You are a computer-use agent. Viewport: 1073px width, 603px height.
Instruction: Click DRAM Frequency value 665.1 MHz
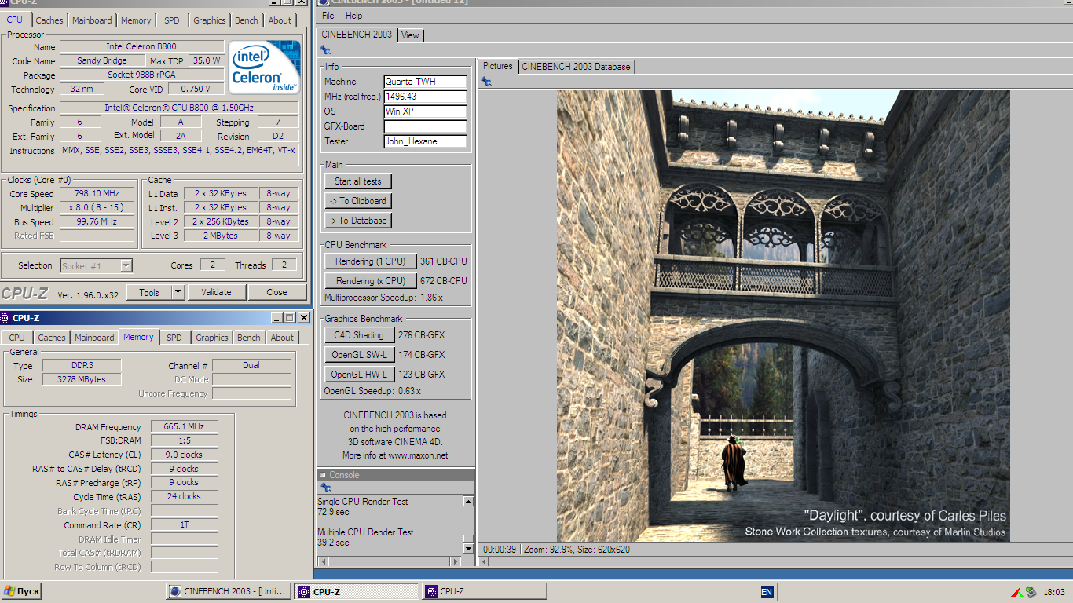184,426
